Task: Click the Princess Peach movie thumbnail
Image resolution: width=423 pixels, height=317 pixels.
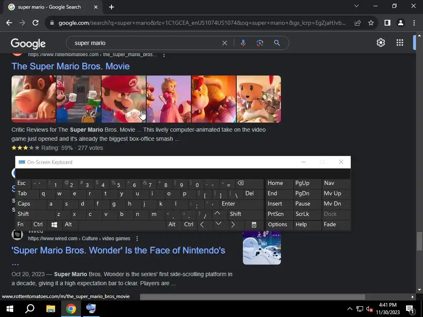Action: [169, 99]
